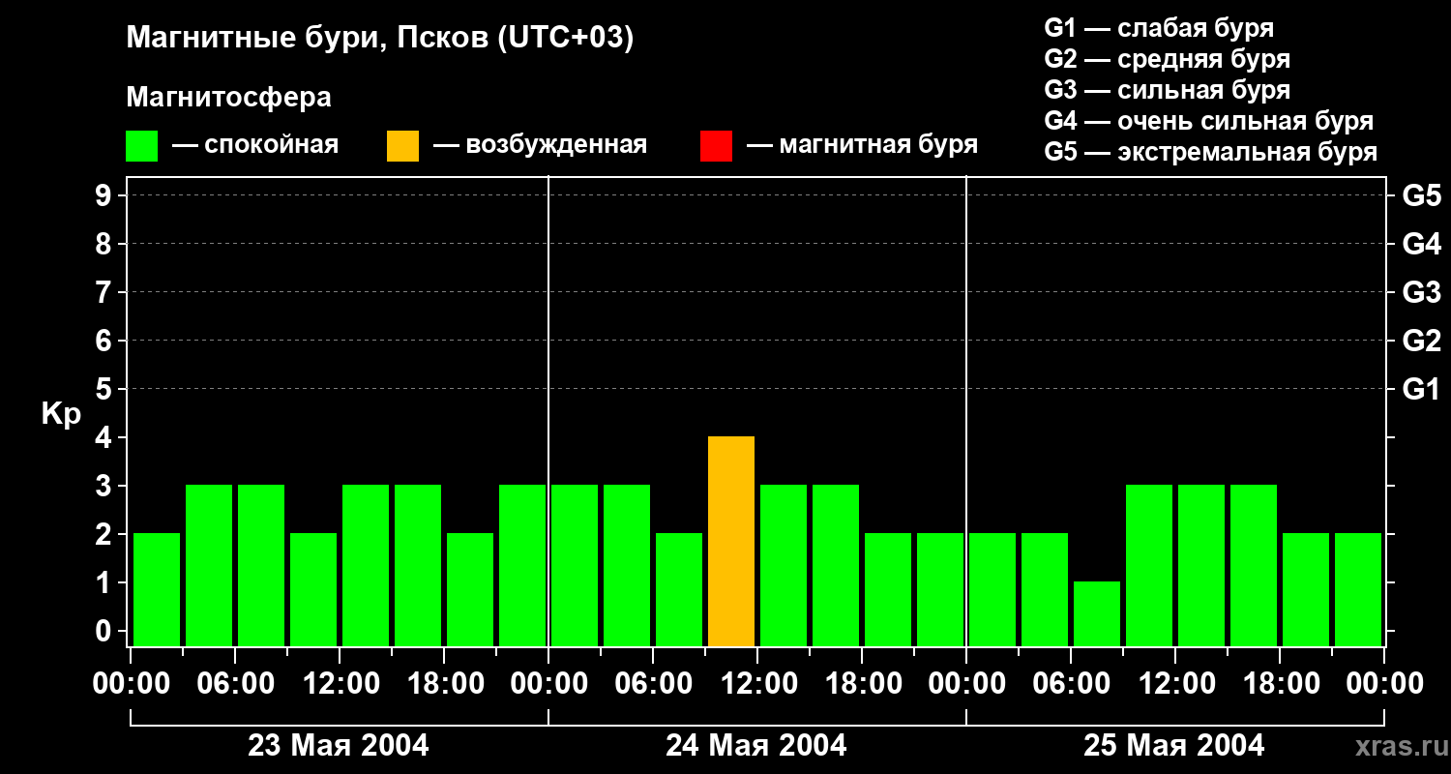The width and height of the screenshot is (1451, 774).
Task: Click the G1 label on the right axis
Action: coord(1422,390)
